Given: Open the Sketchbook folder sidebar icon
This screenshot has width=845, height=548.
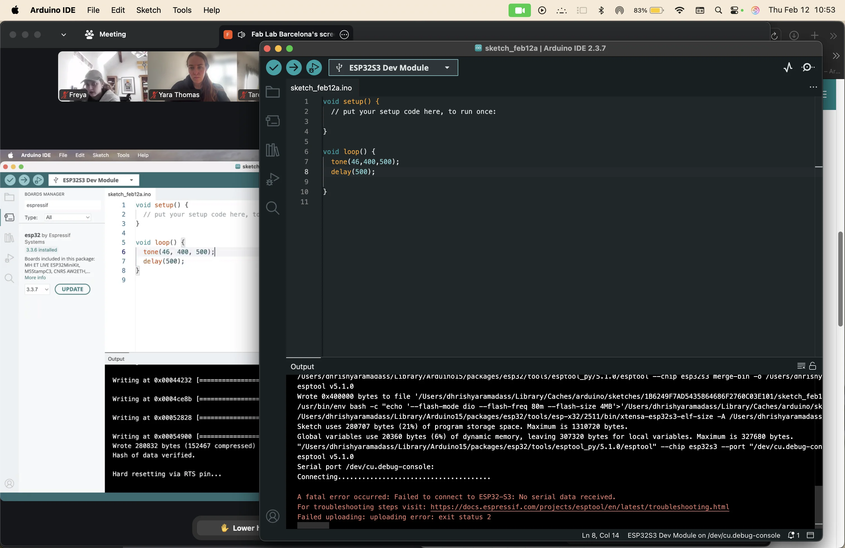Looking at the screenshot, I should click(x=272, y=92).
